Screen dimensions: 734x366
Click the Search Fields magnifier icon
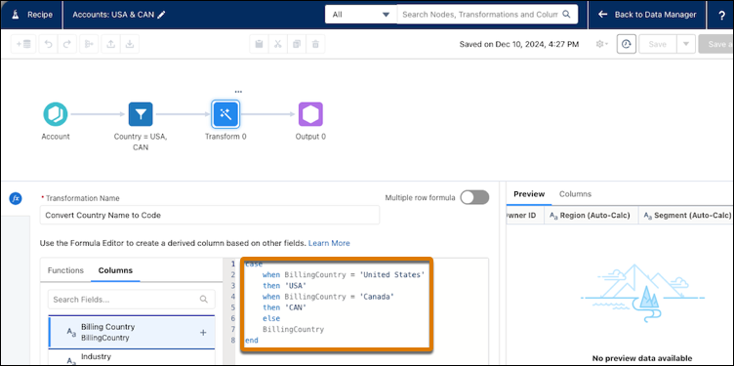point(204,299)
